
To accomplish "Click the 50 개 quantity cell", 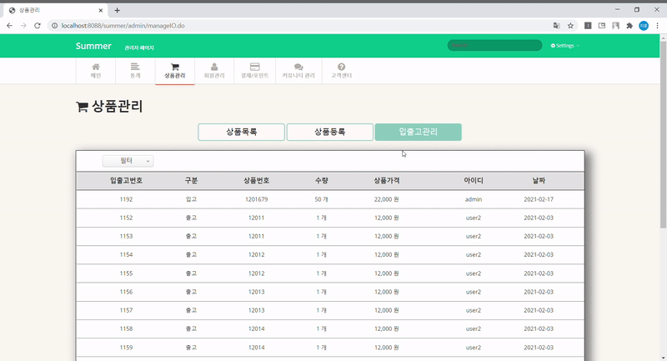I will point(322,199).
